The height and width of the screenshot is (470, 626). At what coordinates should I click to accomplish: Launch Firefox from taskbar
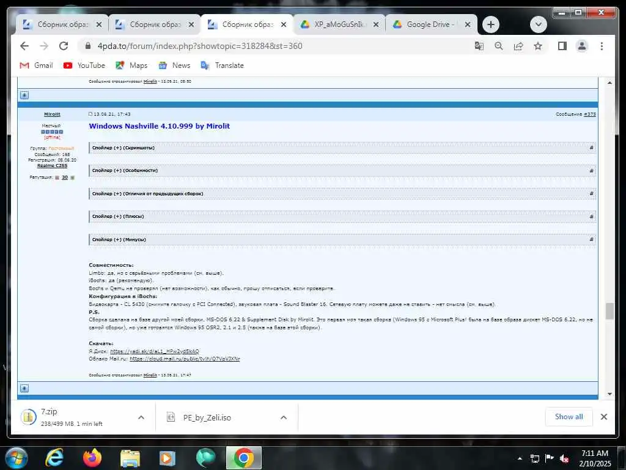tap(92, 458)
